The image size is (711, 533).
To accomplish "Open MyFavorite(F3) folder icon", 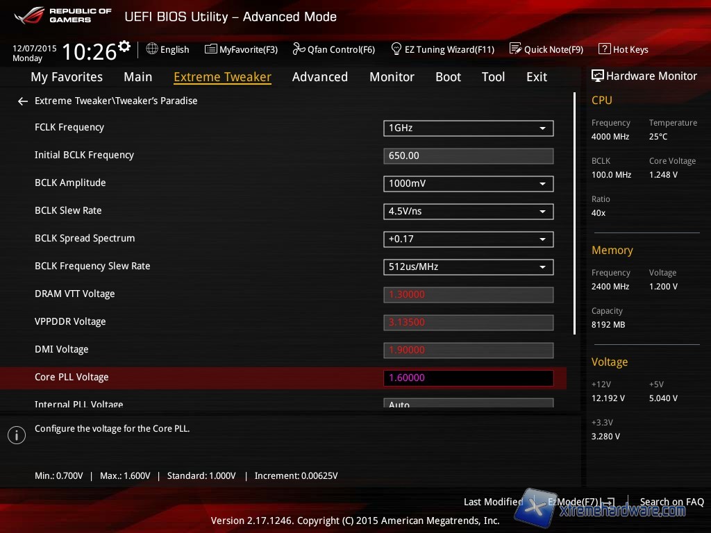I will [210, 49].
